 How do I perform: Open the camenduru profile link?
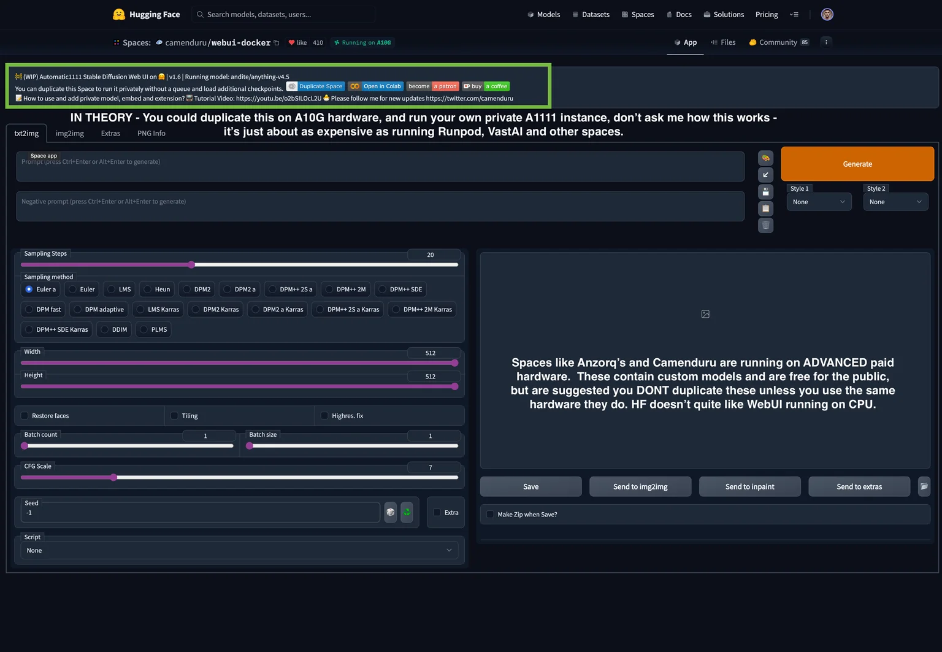tap(186, 42)
